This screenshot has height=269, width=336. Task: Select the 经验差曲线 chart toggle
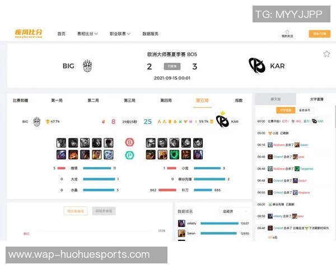tap(104, 211)
